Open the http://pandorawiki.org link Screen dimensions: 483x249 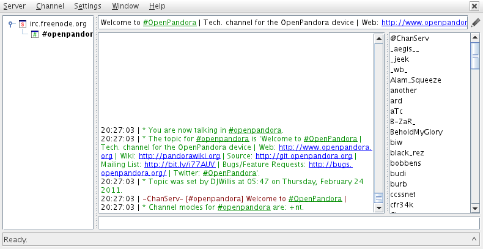pos(180,156)
